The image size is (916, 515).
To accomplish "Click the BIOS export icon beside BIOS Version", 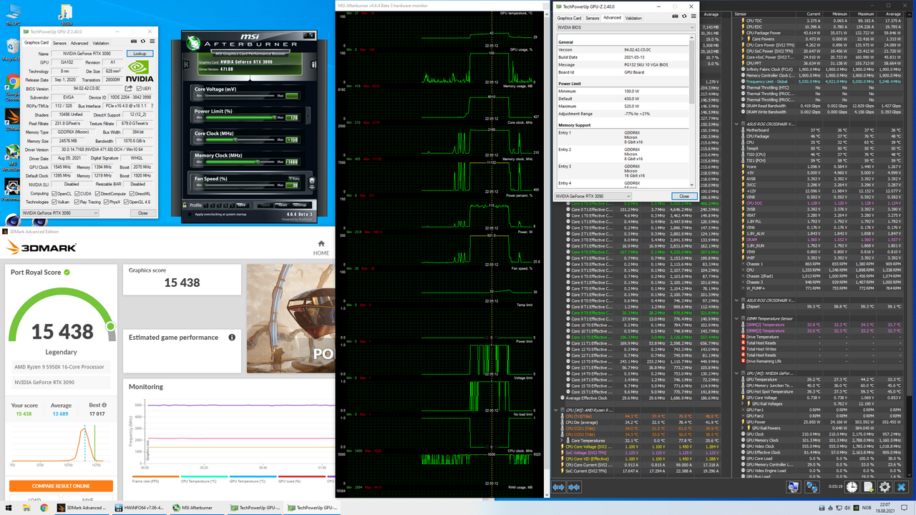I will tap(128, 88).
